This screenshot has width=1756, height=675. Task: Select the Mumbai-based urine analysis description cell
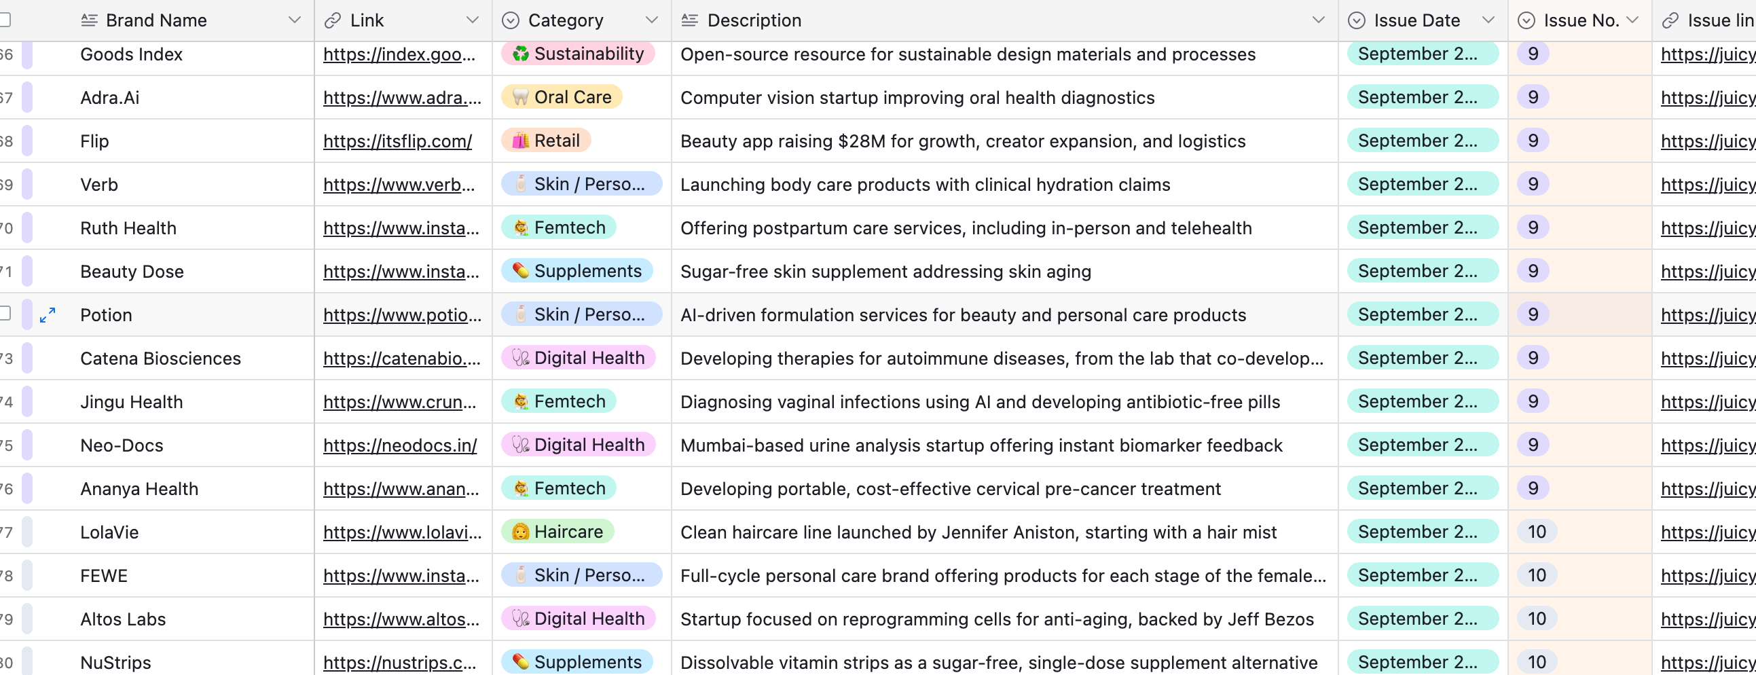[x=1005, y=446]
